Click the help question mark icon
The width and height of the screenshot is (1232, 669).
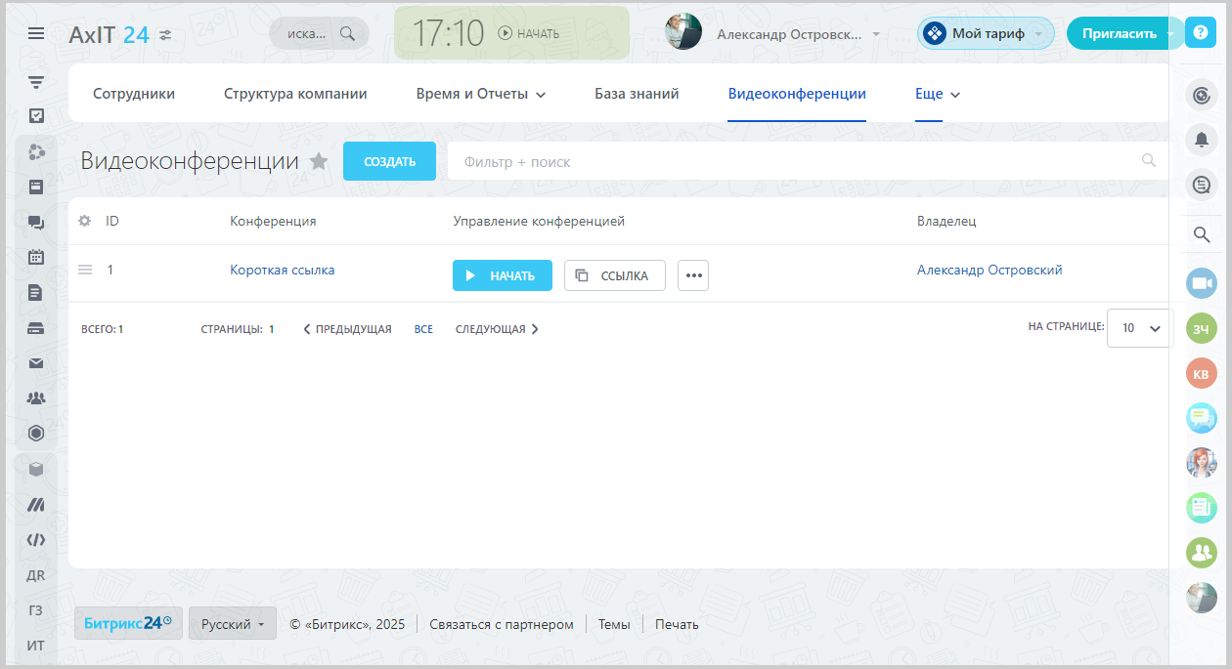1200,33
